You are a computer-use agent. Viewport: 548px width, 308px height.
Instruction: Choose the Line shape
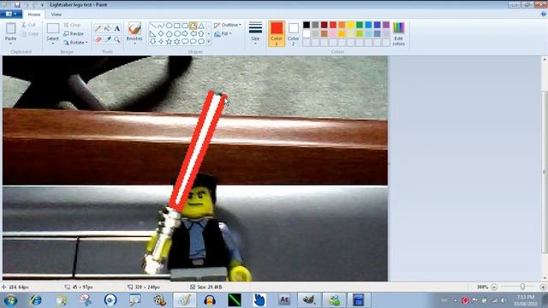(x=152, y=26)
